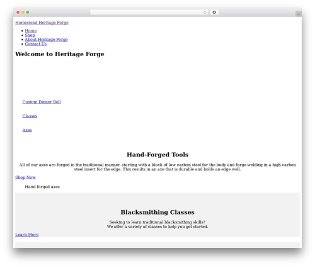Click the Hand forged axes caption
Screen dimensions: 315x267
[x=42, y=187]
